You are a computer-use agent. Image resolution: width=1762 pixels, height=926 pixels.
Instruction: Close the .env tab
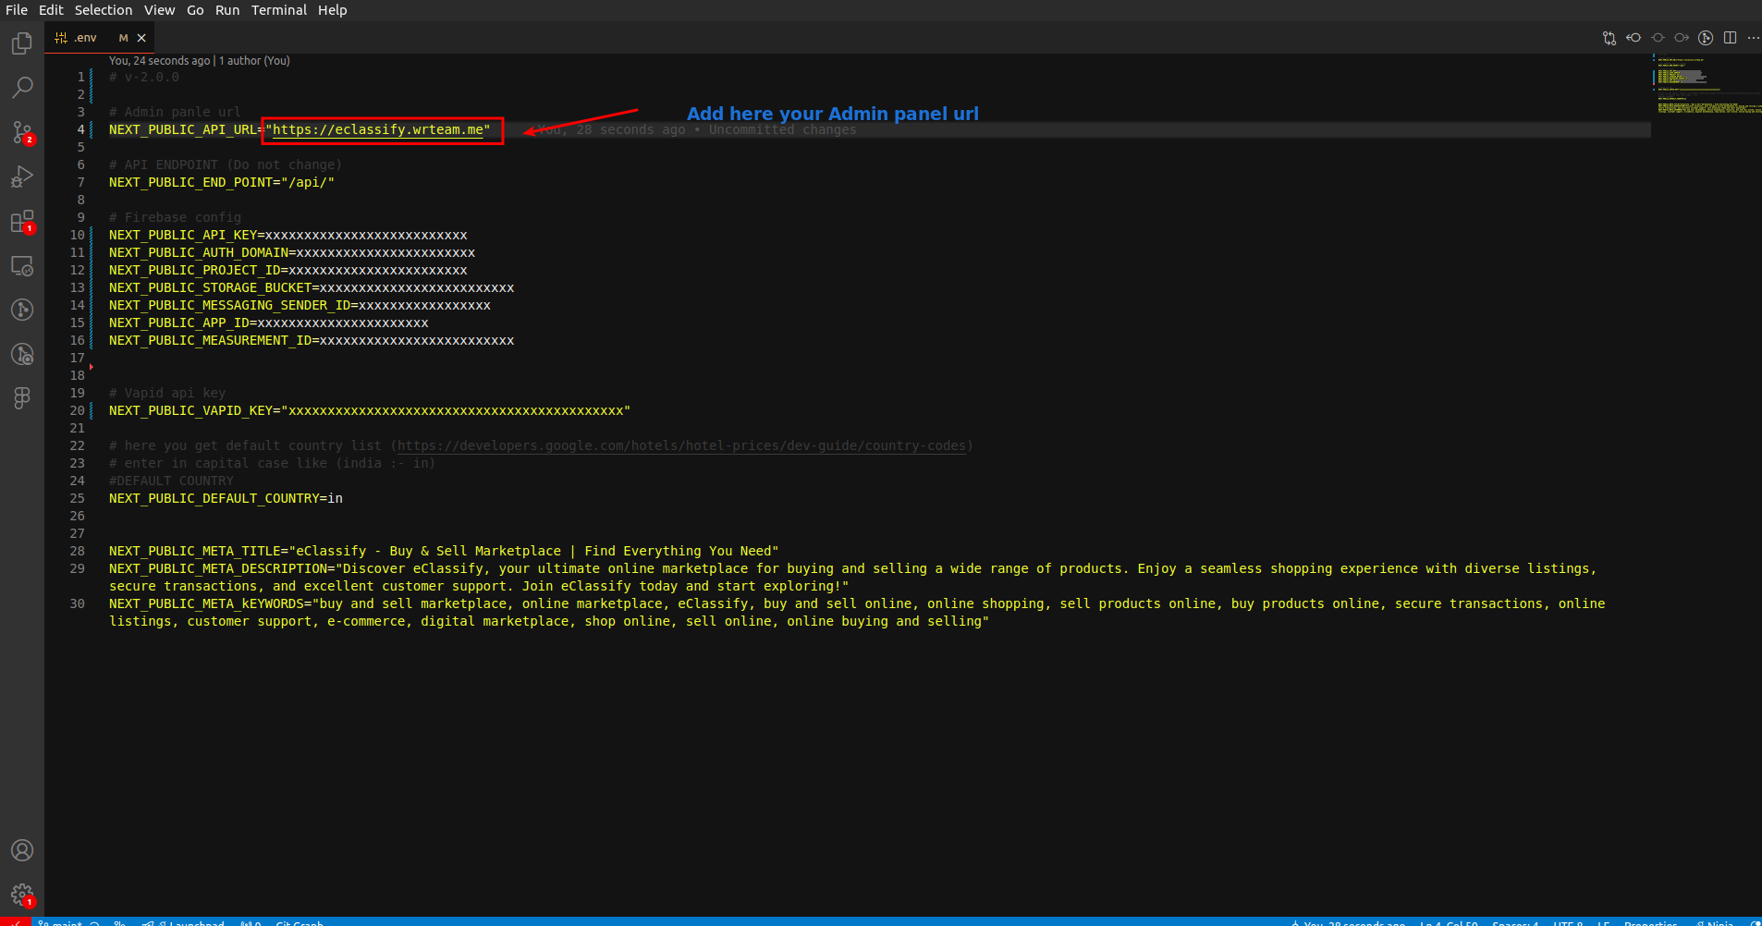pyautogui.click(x=141, y=38)
